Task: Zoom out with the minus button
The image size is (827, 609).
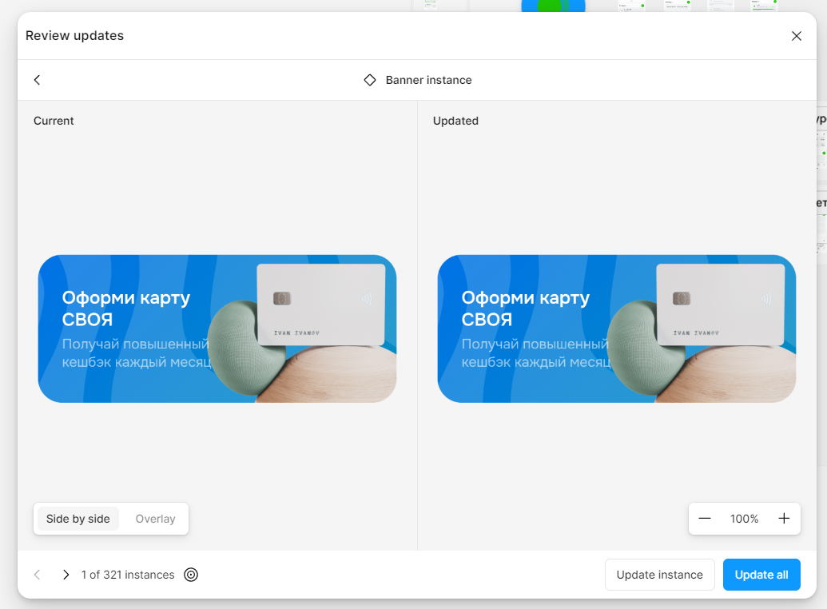Action: [x=705, y=519]
